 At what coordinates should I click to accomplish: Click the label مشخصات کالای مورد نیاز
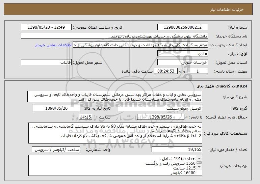coord(226,133)
